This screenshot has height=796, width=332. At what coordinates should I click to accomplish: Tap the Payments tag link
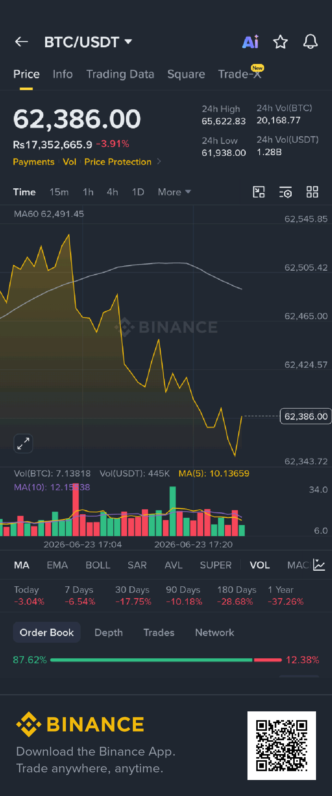point(34,162)
